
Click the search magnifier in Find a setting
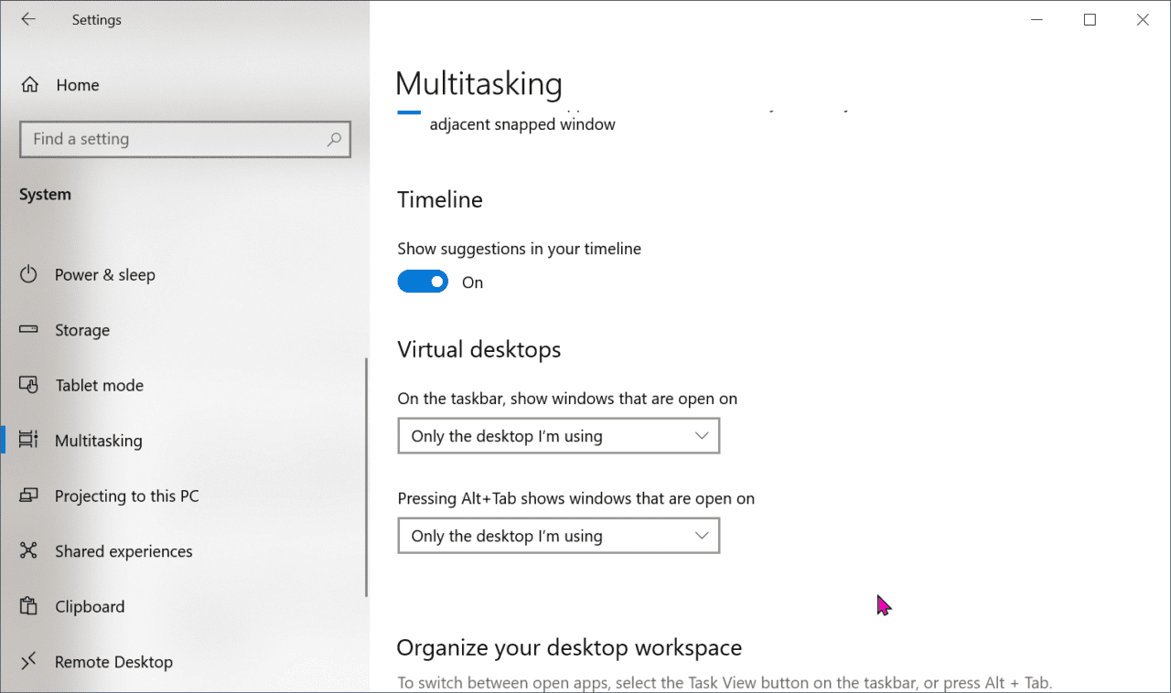click(x=334, y=139)
